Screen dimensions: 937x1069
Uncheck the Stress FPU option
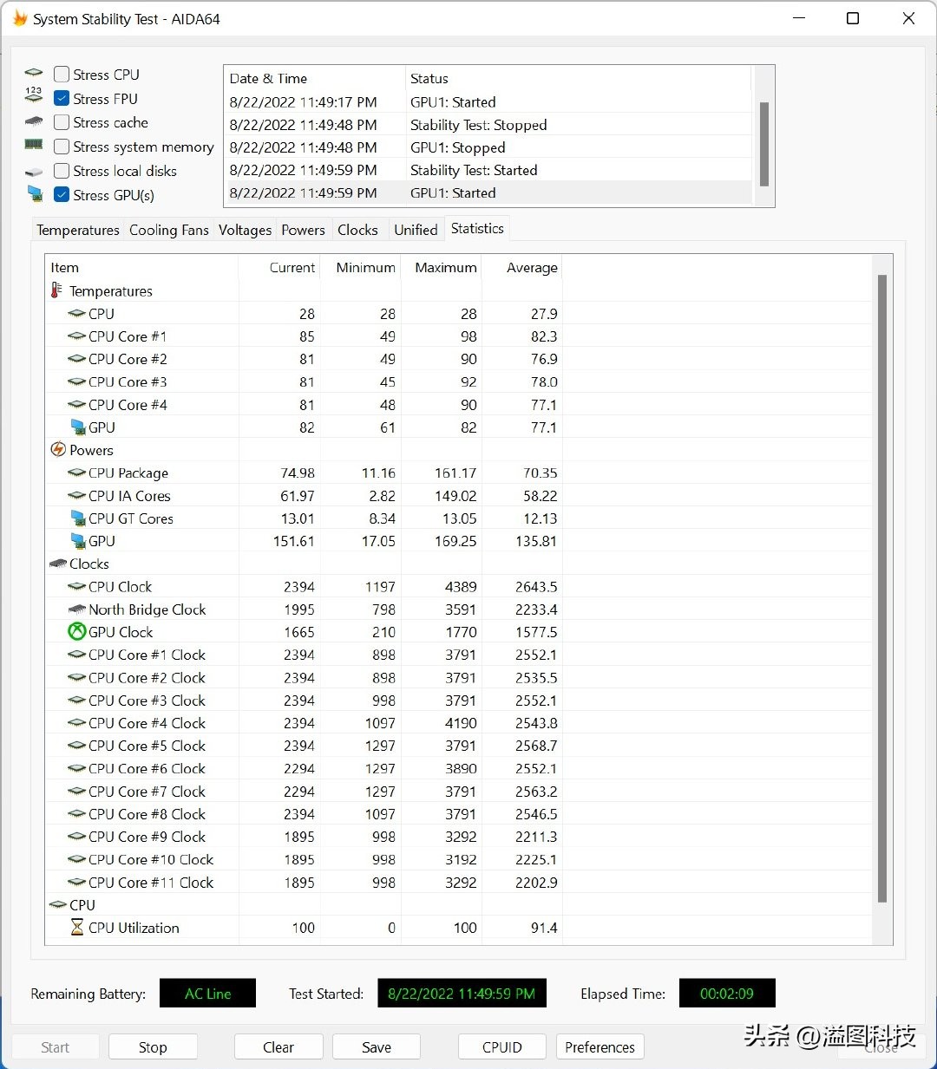62,99
